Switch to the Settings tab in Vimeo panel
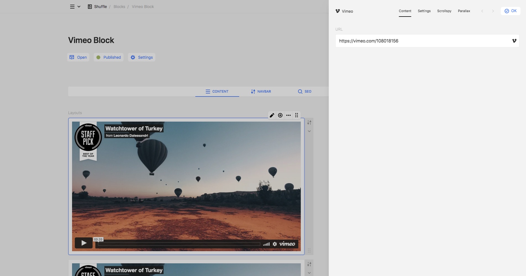 [x=424, y=11]
